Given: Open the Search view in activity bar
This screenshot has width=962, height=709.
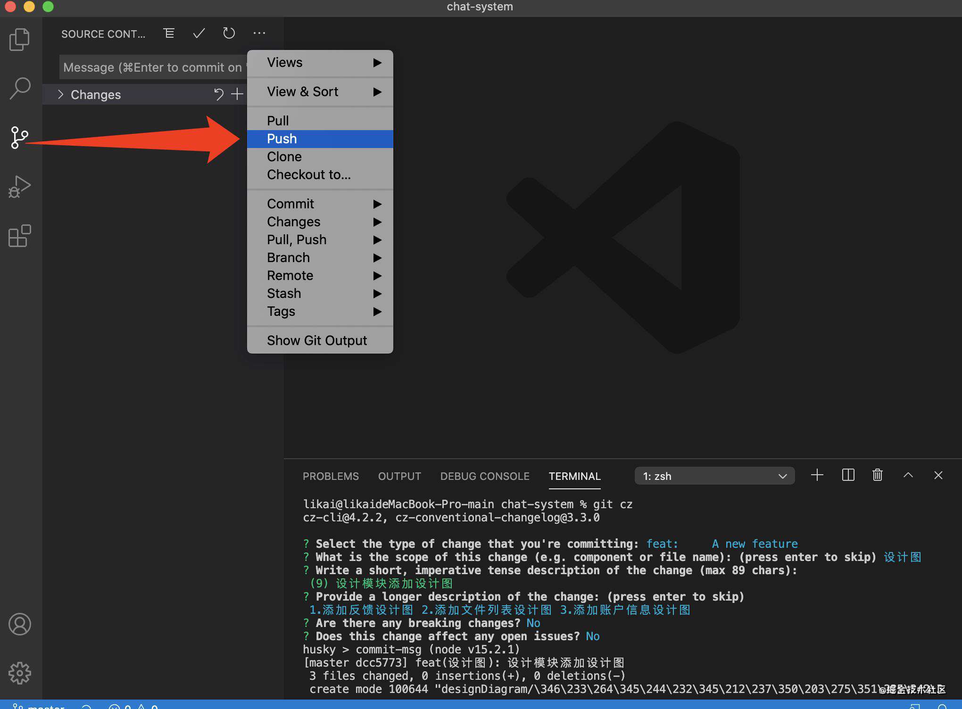Looking at the screenshot, I should click(x=20, y=88).
